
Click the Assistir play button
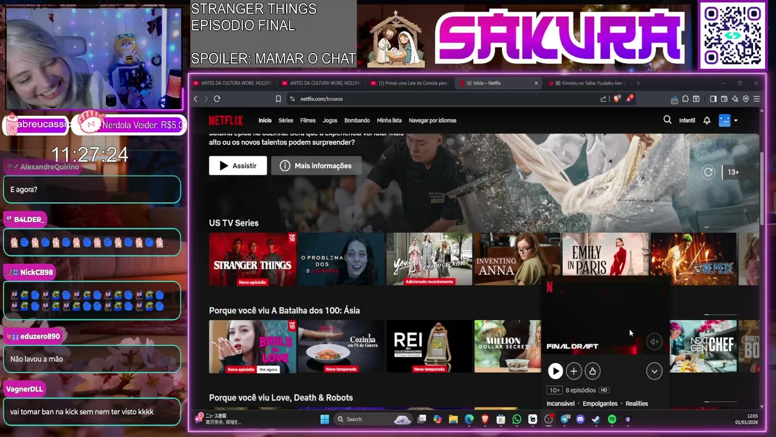point(238,166)
